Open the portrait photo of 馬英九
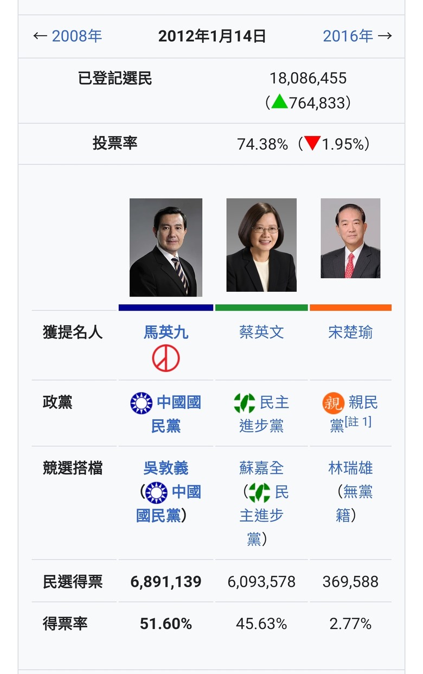The image size is (423, 674). 166,247
